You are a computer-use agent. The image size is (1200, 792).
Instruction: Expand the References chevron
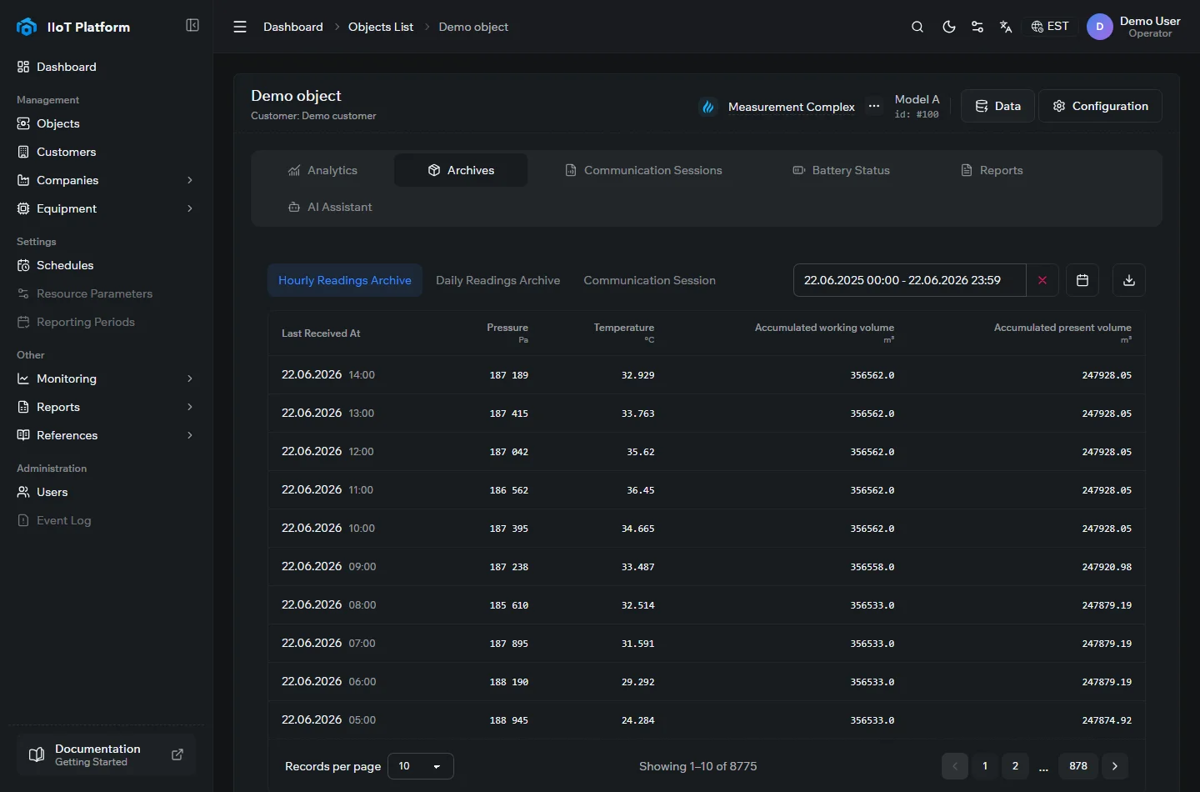point(190,435)
